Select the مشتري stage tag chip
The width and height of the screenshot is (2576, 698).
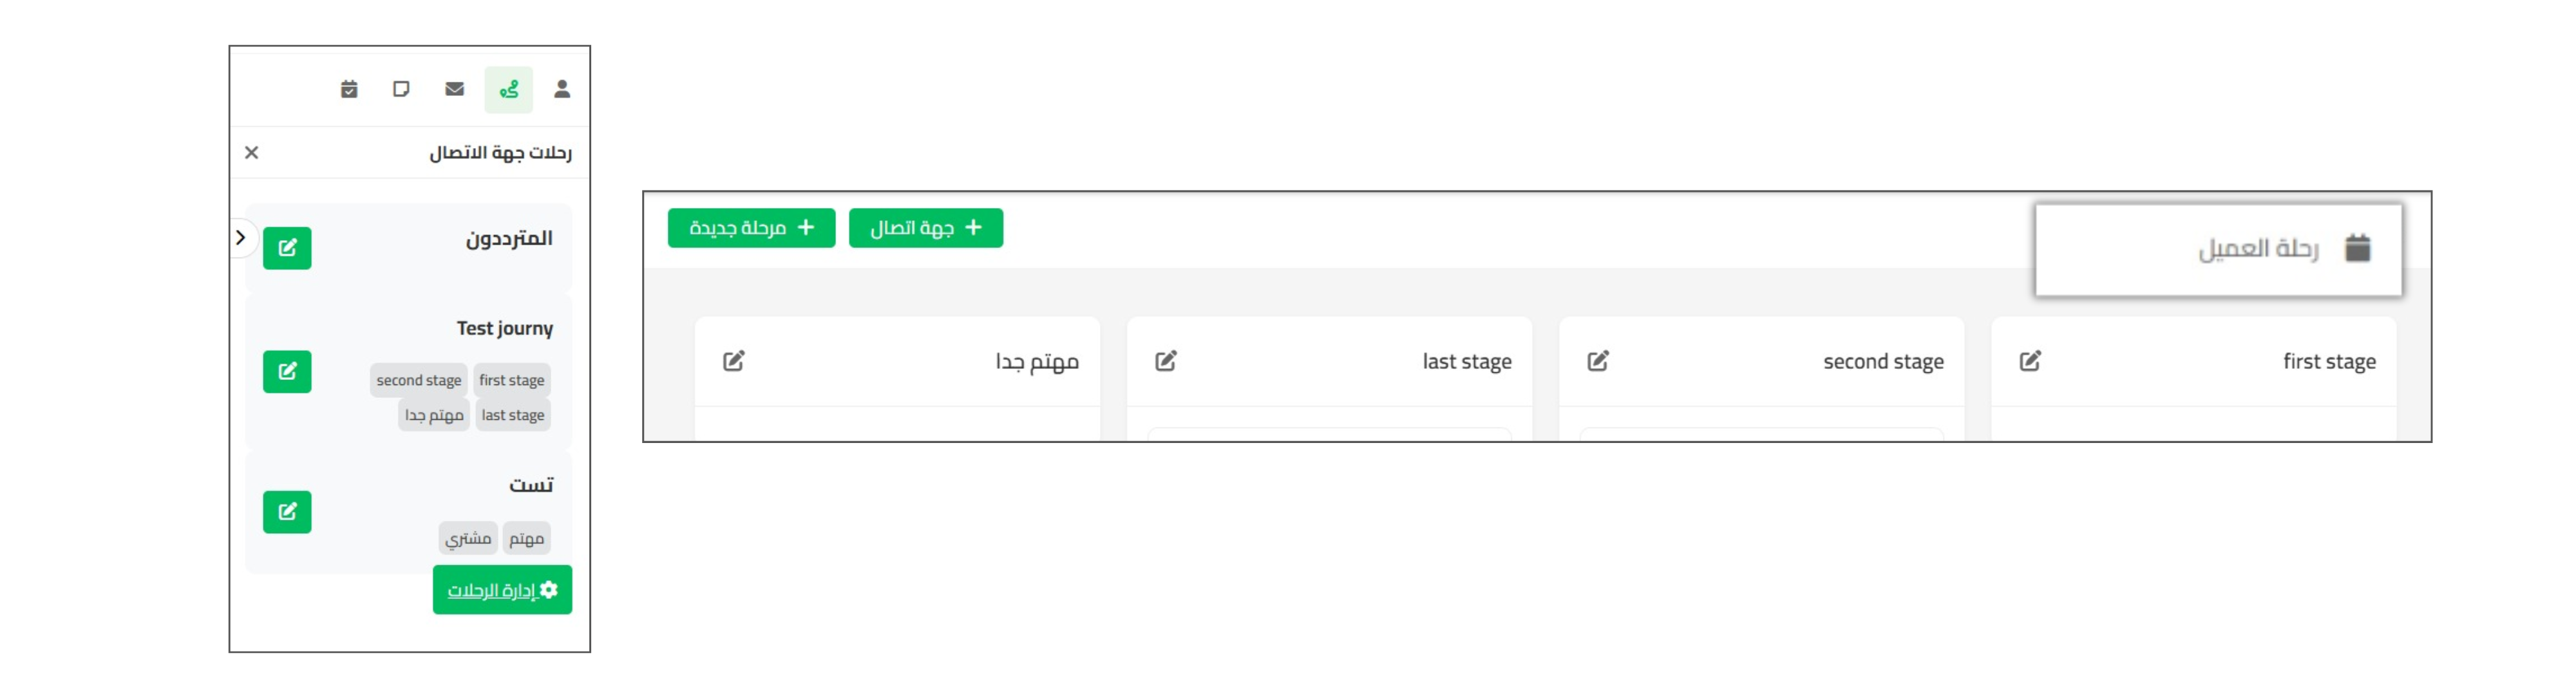(x=468, y=538)
